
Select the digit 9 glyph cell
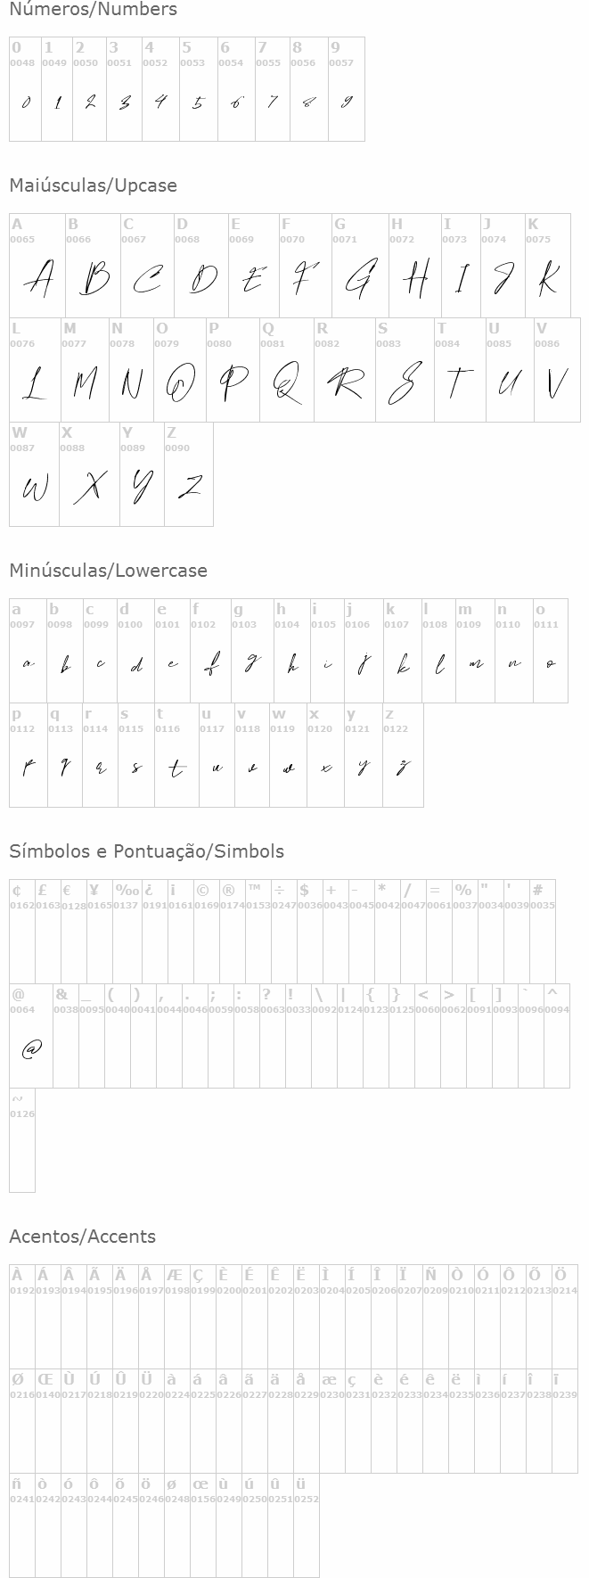(347, 89)
